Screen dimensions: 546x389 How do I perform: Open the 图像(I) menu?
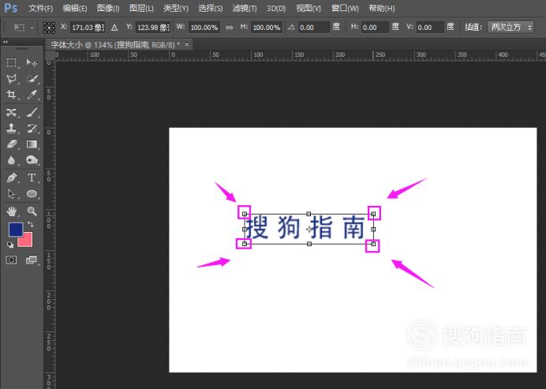108,8
